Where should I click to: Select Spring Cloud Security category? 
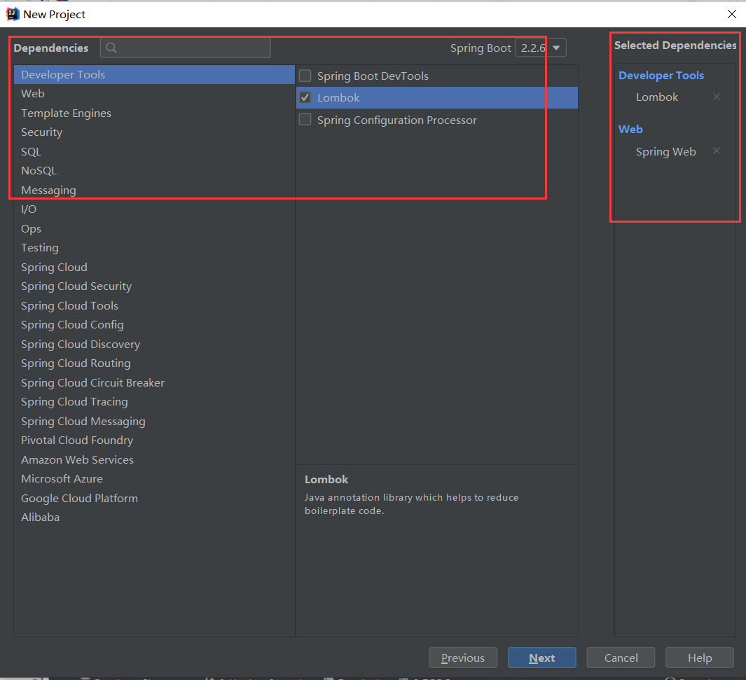[154, 286]
